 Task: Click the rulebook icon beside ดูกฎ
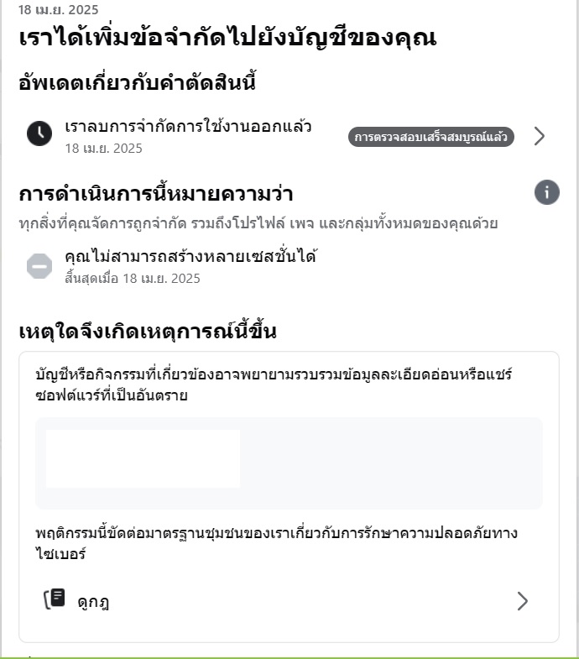(55, 599)
